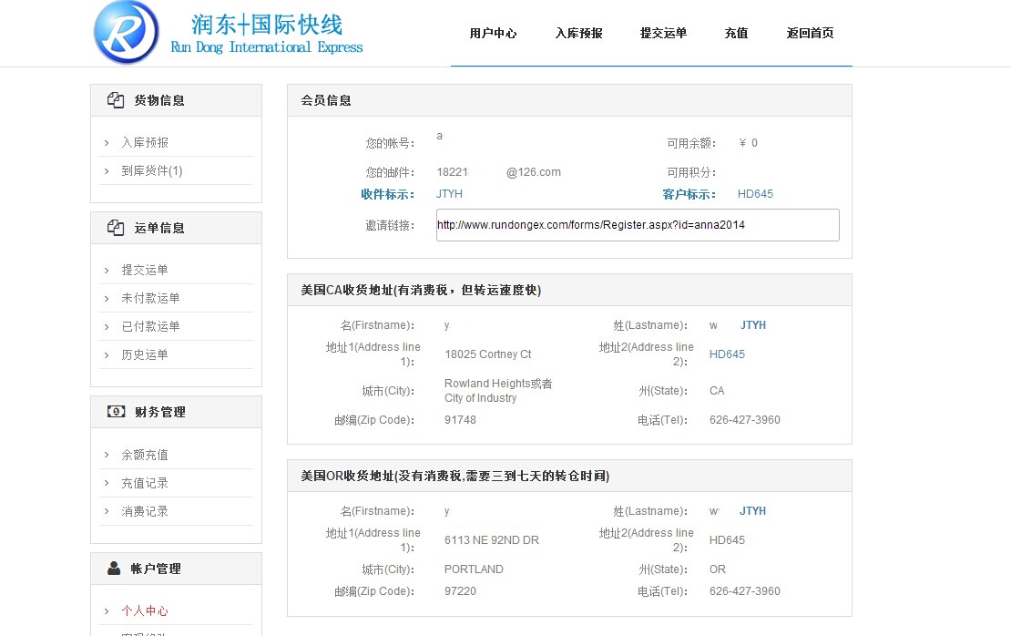This screenshot has height=636, width=1011.
Task: Open 未付款运单 in the sidebar
Action: [151, 298]
